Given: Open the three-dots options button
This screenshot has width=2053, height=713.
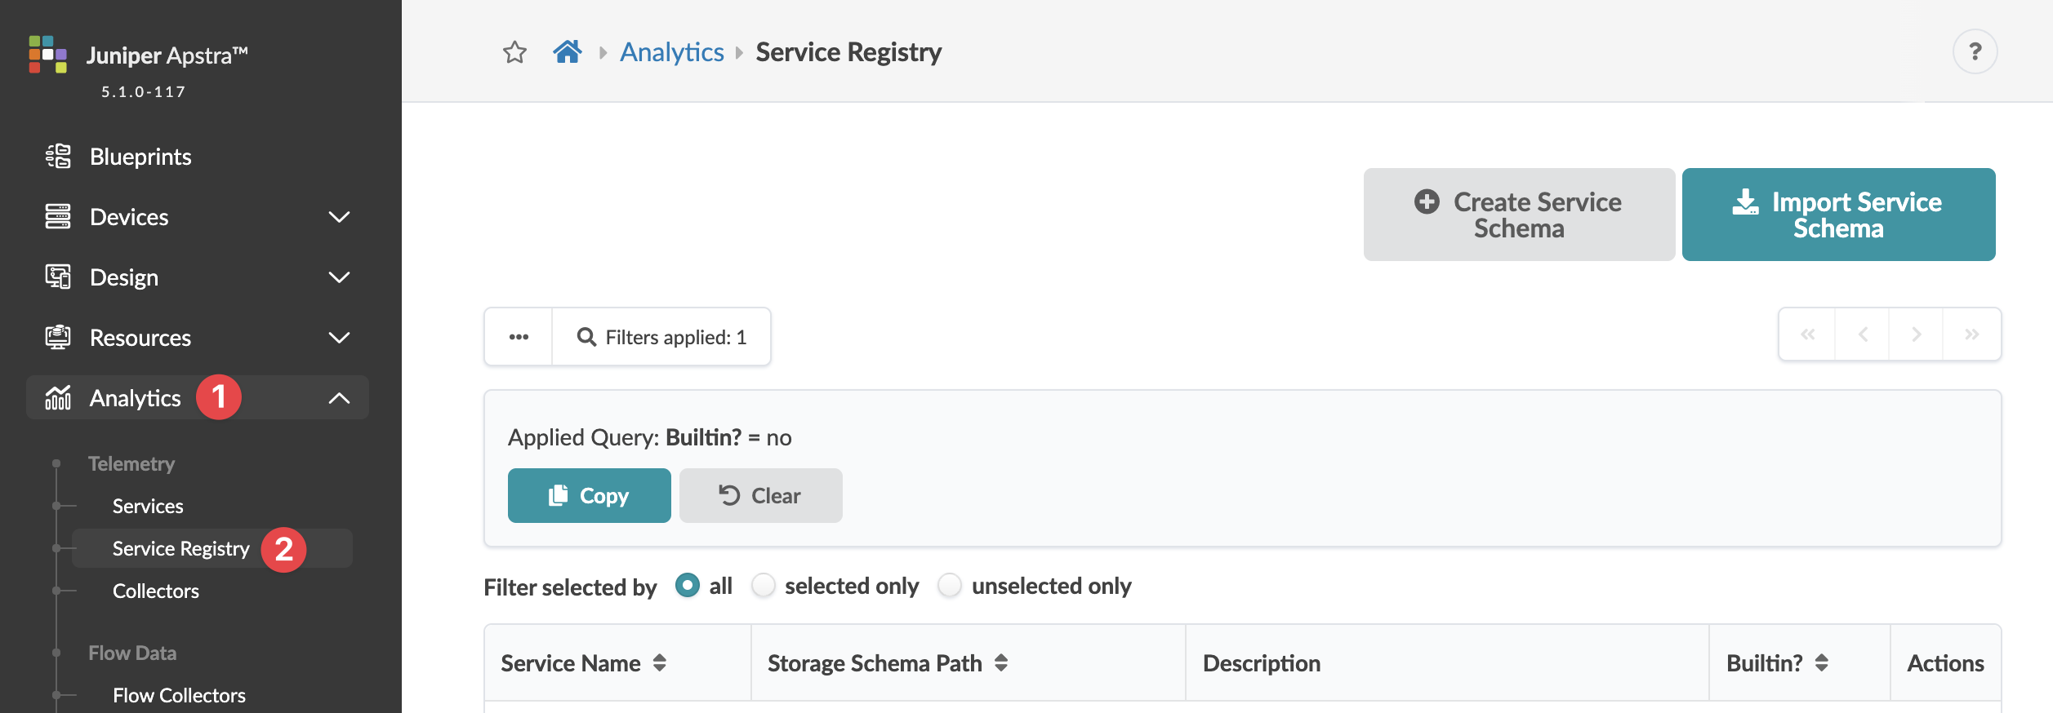Looking at the screenshot, I should 519,337.
